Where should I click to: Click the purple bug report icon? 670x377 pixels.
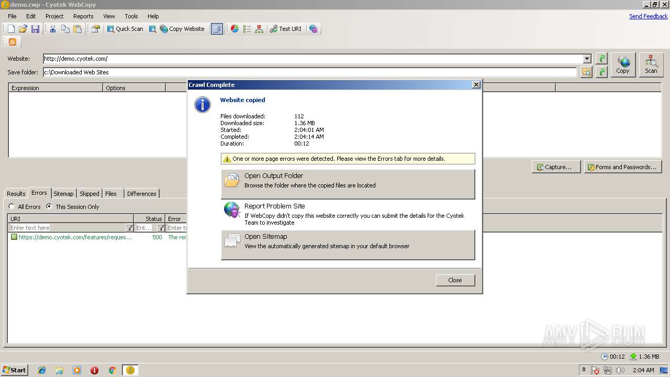tap(314, 29)
